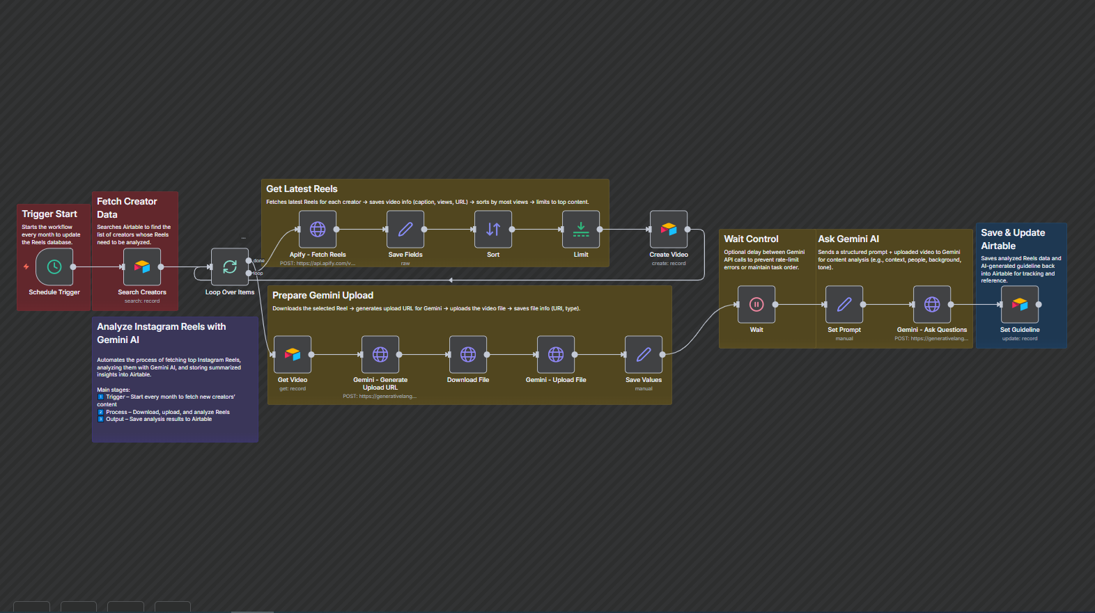Select the 'Get Latest Reels' sticky note title
This screenshot has height=613, width=1095.
coord(302,189)
